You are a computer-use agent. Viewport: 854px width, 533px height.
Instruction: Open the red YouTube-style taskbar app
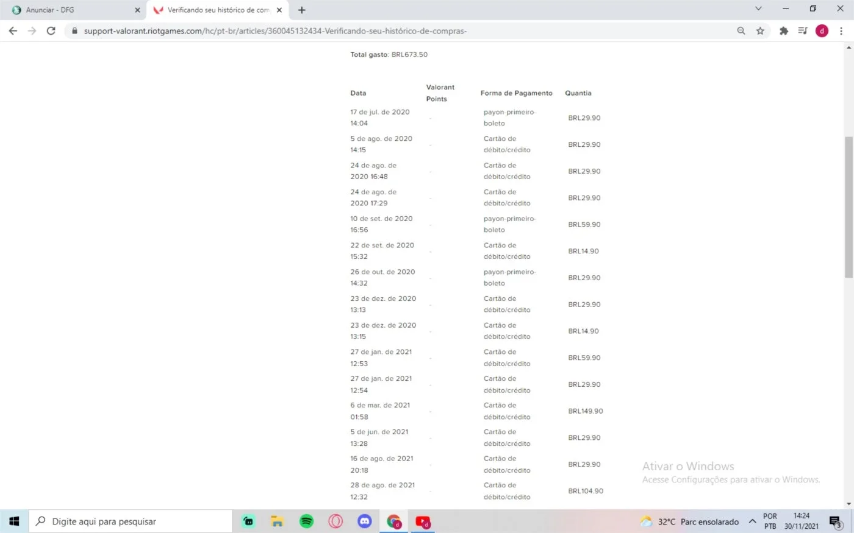(423, 521)
